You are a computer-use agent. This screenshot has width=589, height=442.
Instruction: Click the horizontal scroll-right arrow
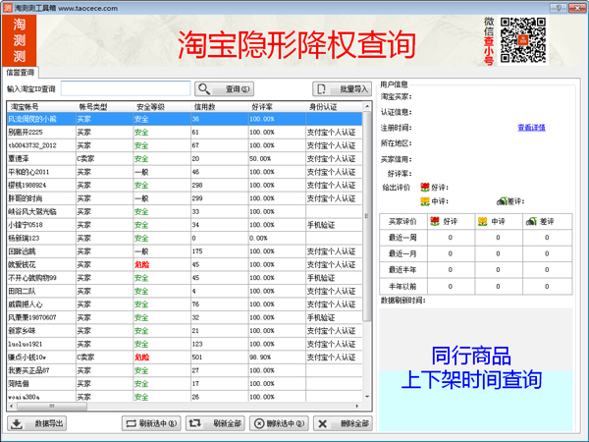[x=357, y=406]
